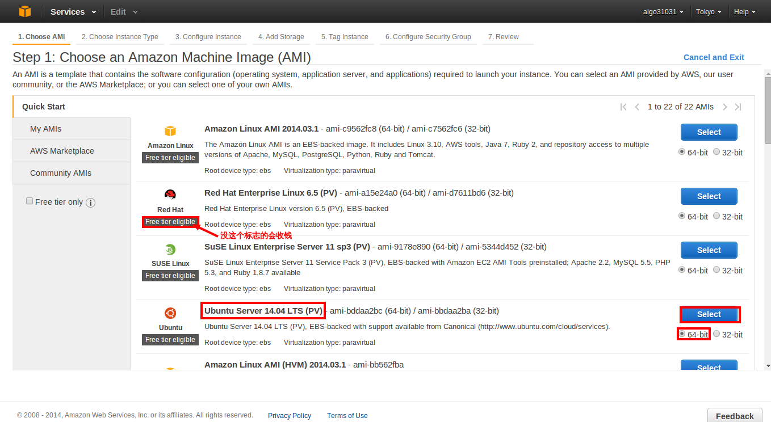
Task: Go to next page of AMIs
Action: (x=725, y=107)
